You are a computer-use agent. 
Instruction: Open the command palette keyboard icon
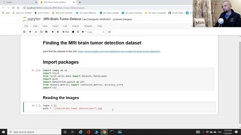pos(109,32)
